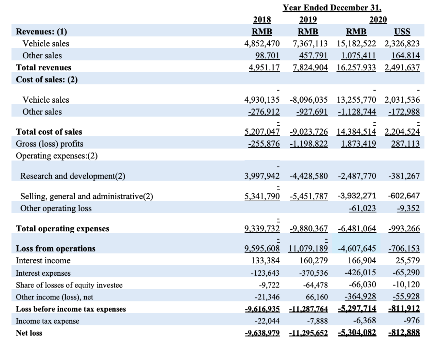The height and width of the screenshot is (348, 448).
Task: Select the 2018 Net loss value -9,638,979
Action: click(x=262, y=333)
